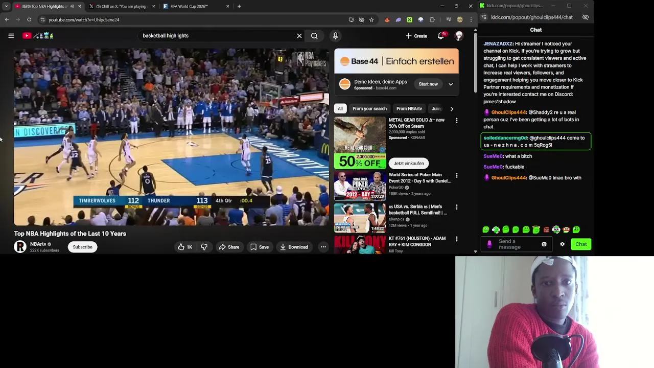This screenshot has height=368, width=654.
Task: Expand the Base 44 ad chevron
Action: 451,84
